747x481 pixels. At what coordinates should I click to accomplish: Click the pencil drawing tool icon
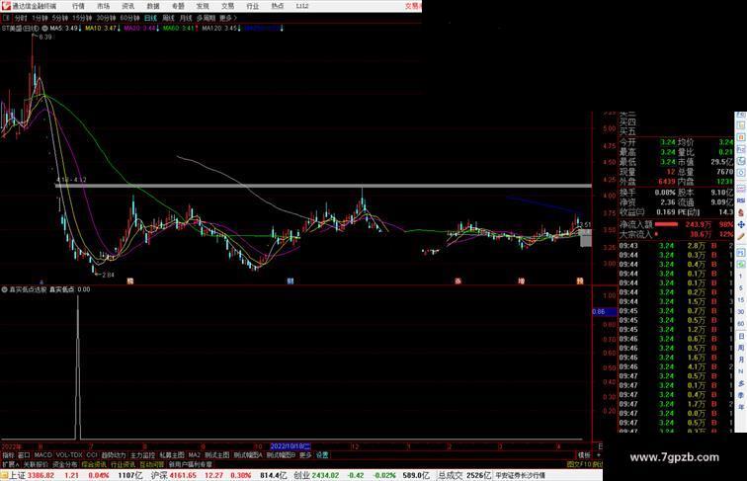click(741, 237)
